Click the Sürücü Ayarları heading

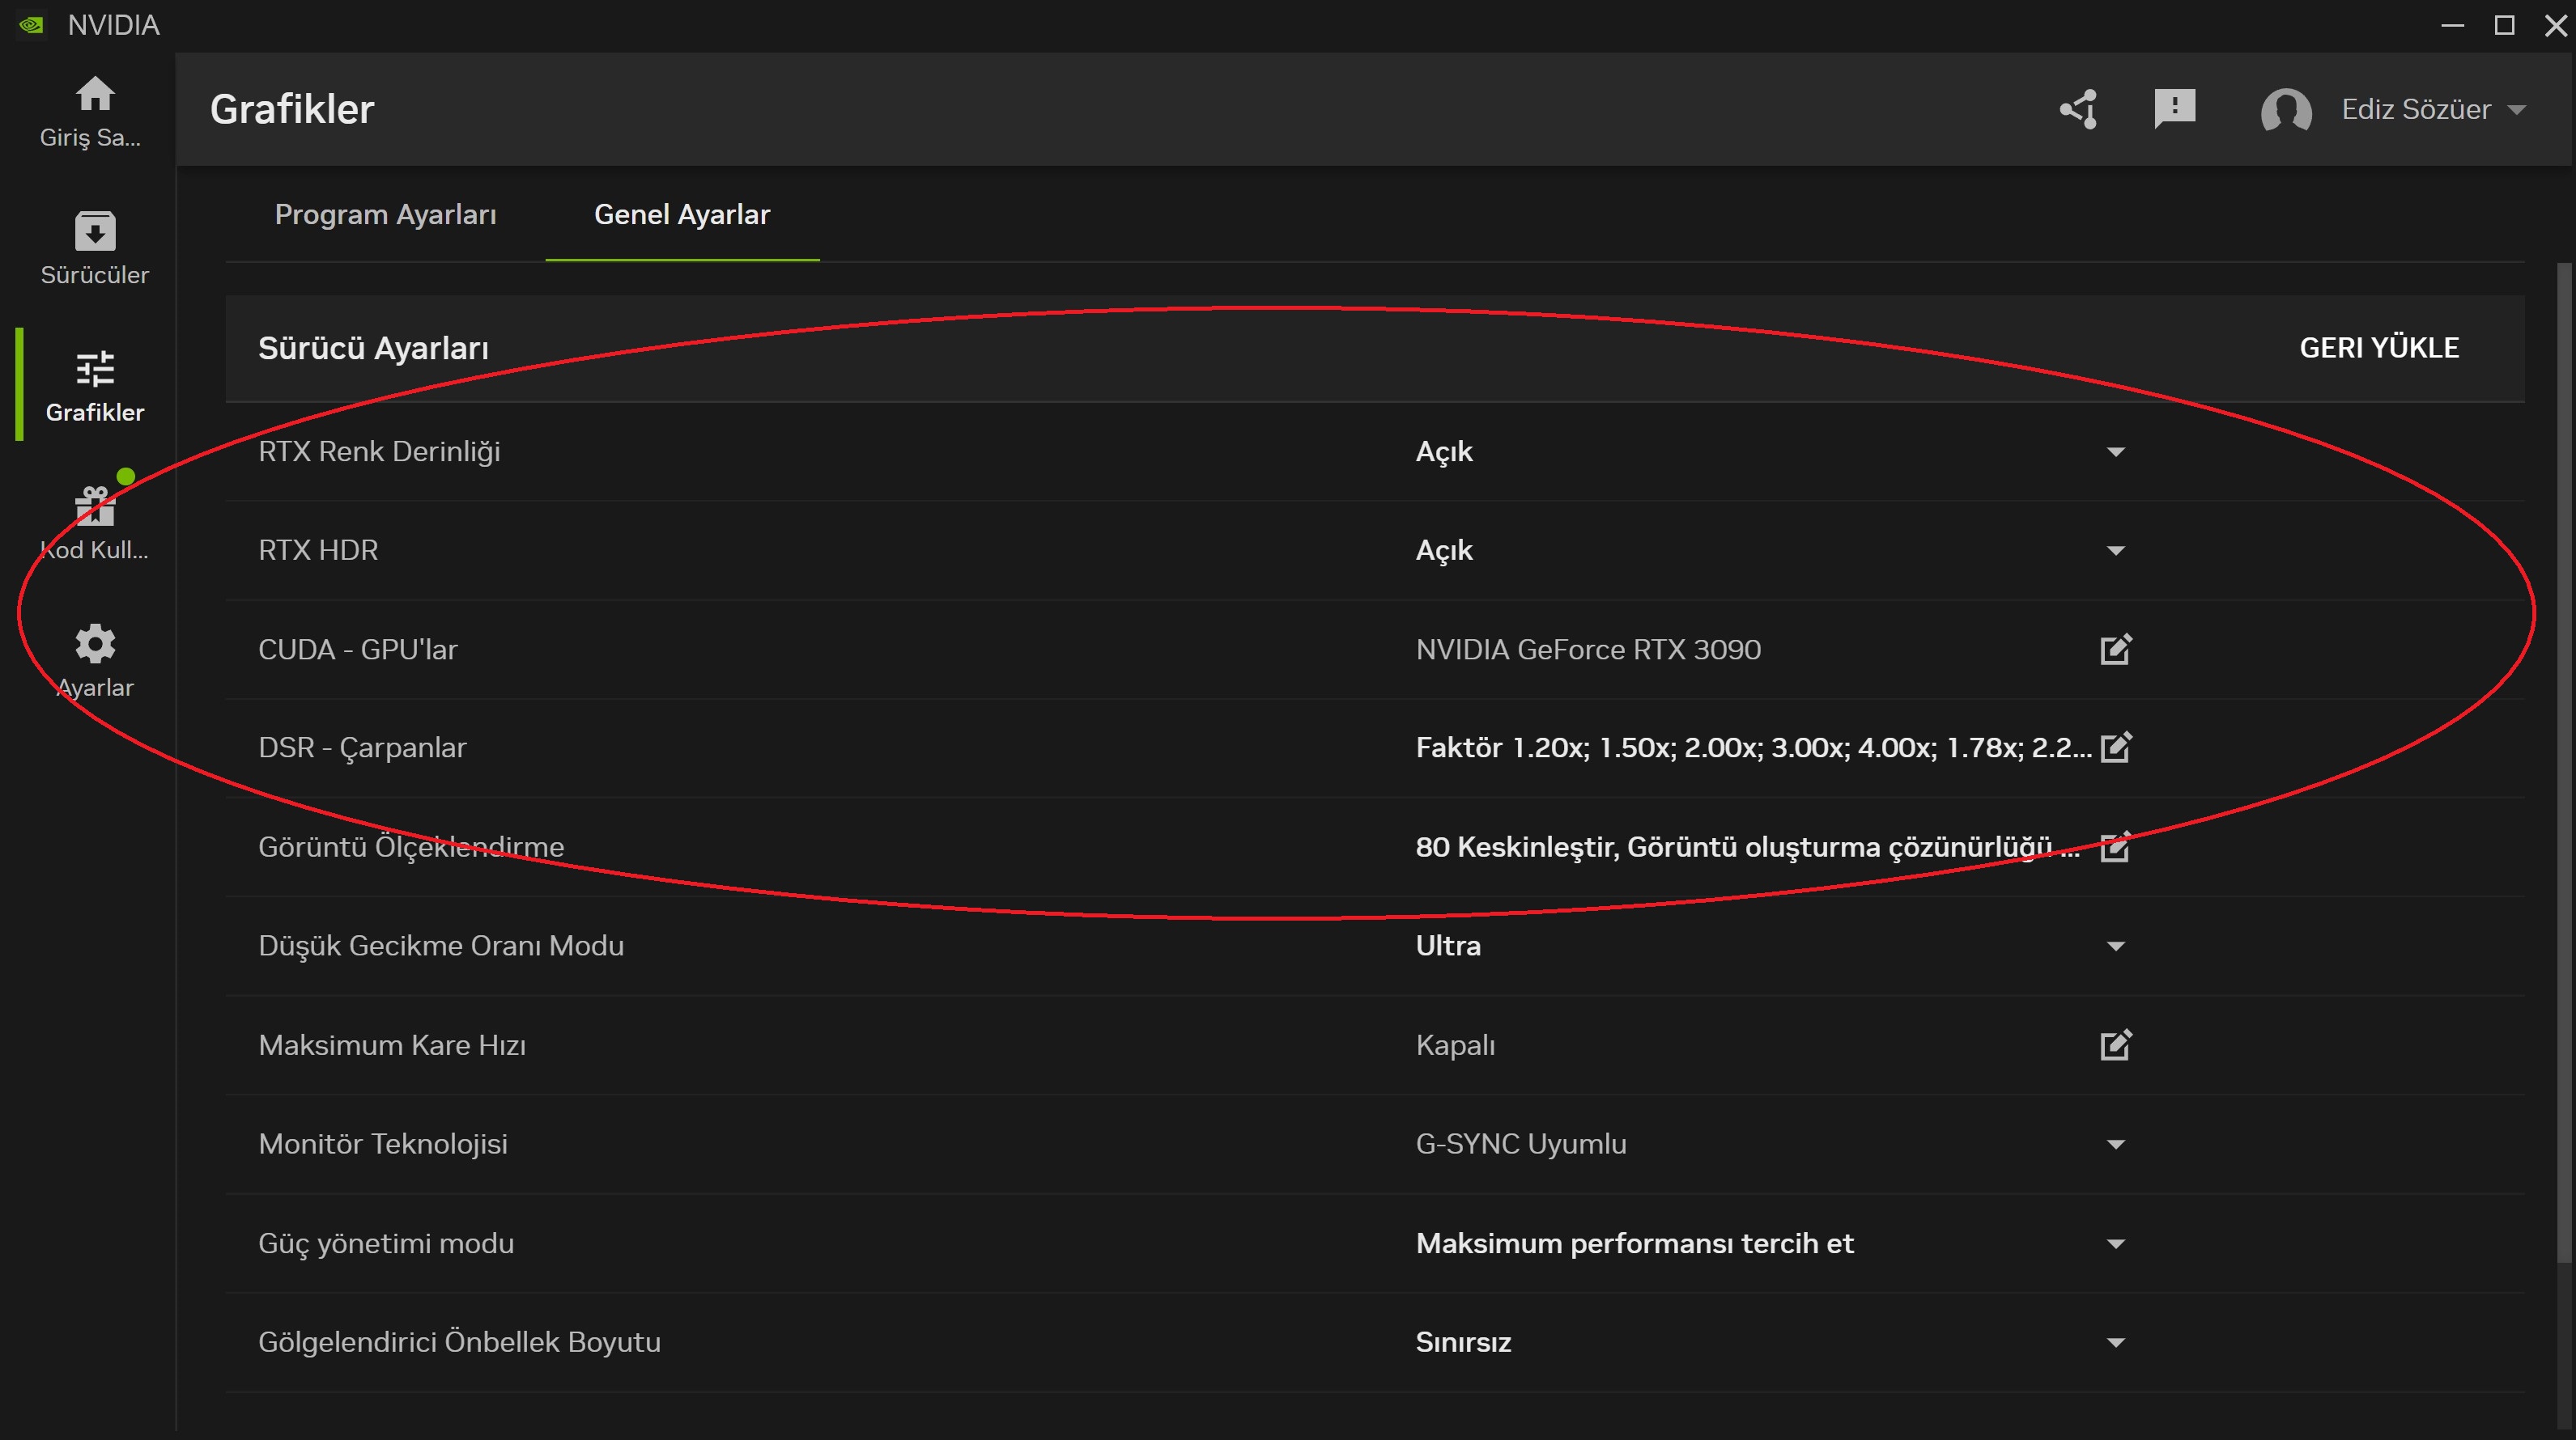coord(373,348)
